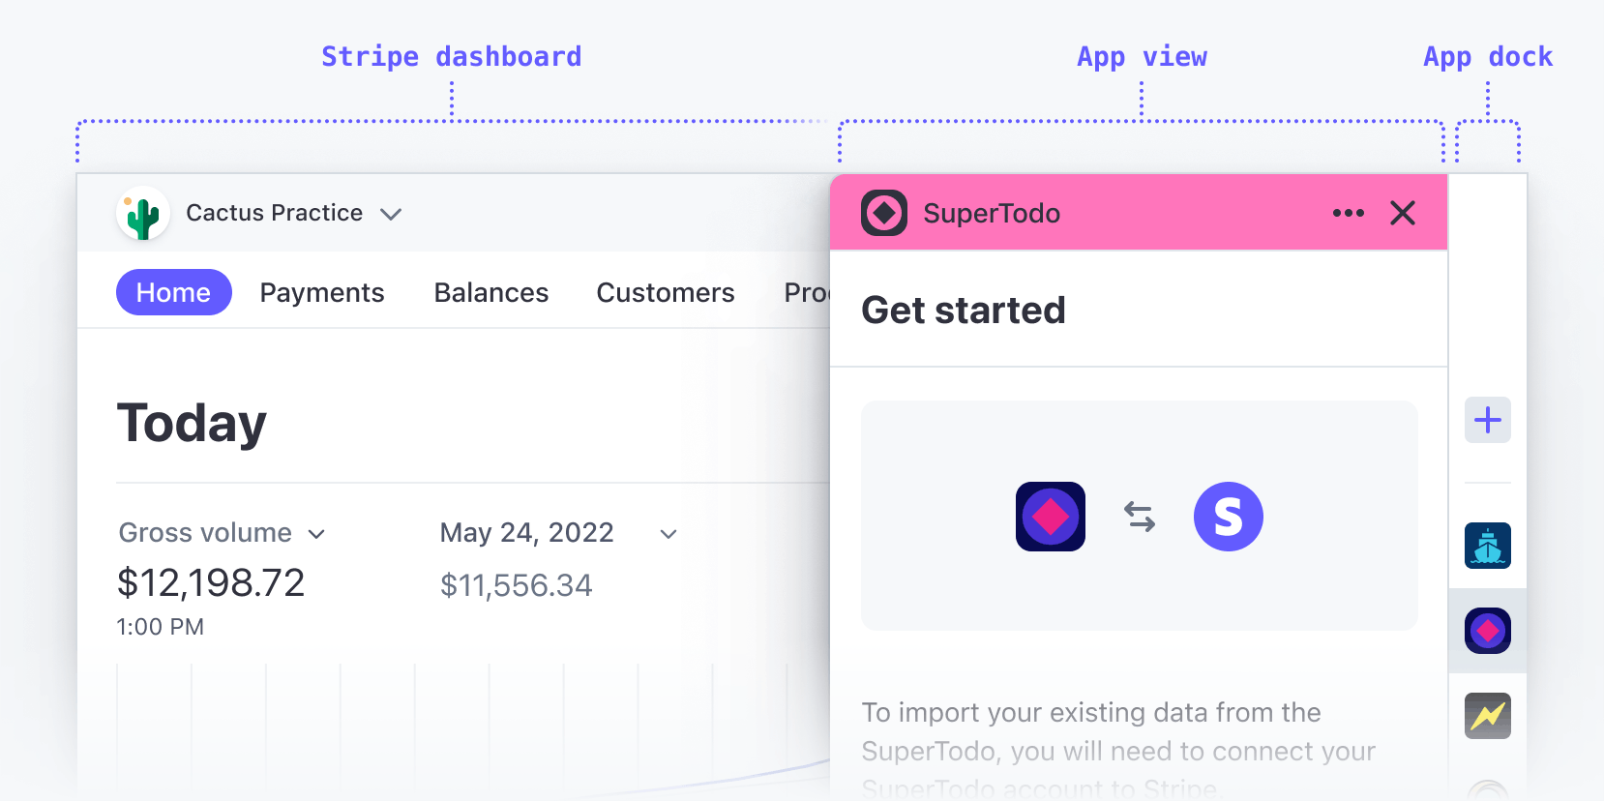View the Customers tab

(x=666, y=292)
